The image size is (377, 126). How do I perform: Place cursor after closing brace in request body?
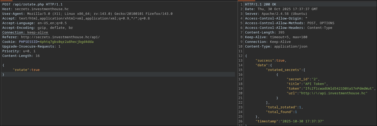pos(5,75)
